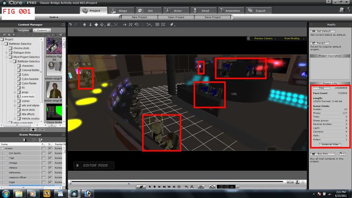352x198 pixels.
Task: Click the Stop playback button
Action: (x=154, y=187)
